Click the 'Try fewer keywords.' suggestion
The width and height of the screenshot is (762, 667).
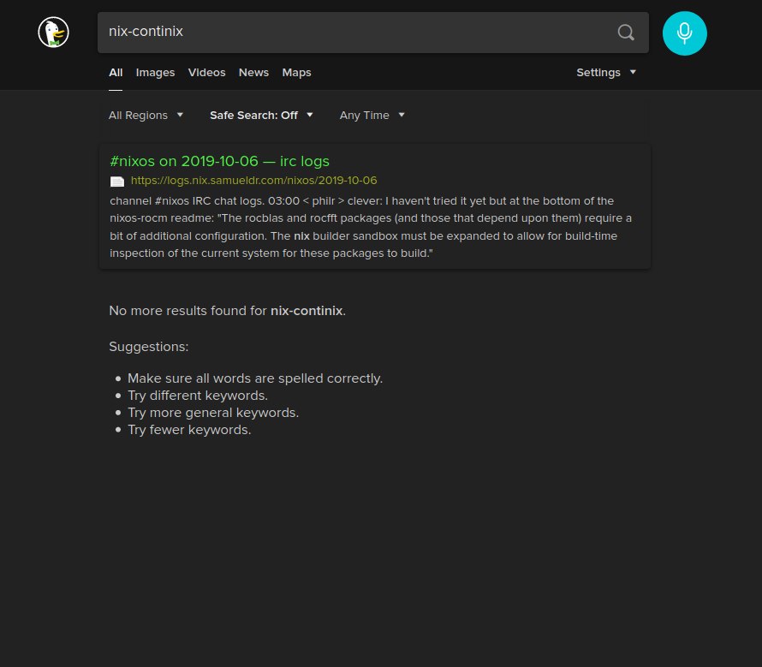[x=189, y=430]
